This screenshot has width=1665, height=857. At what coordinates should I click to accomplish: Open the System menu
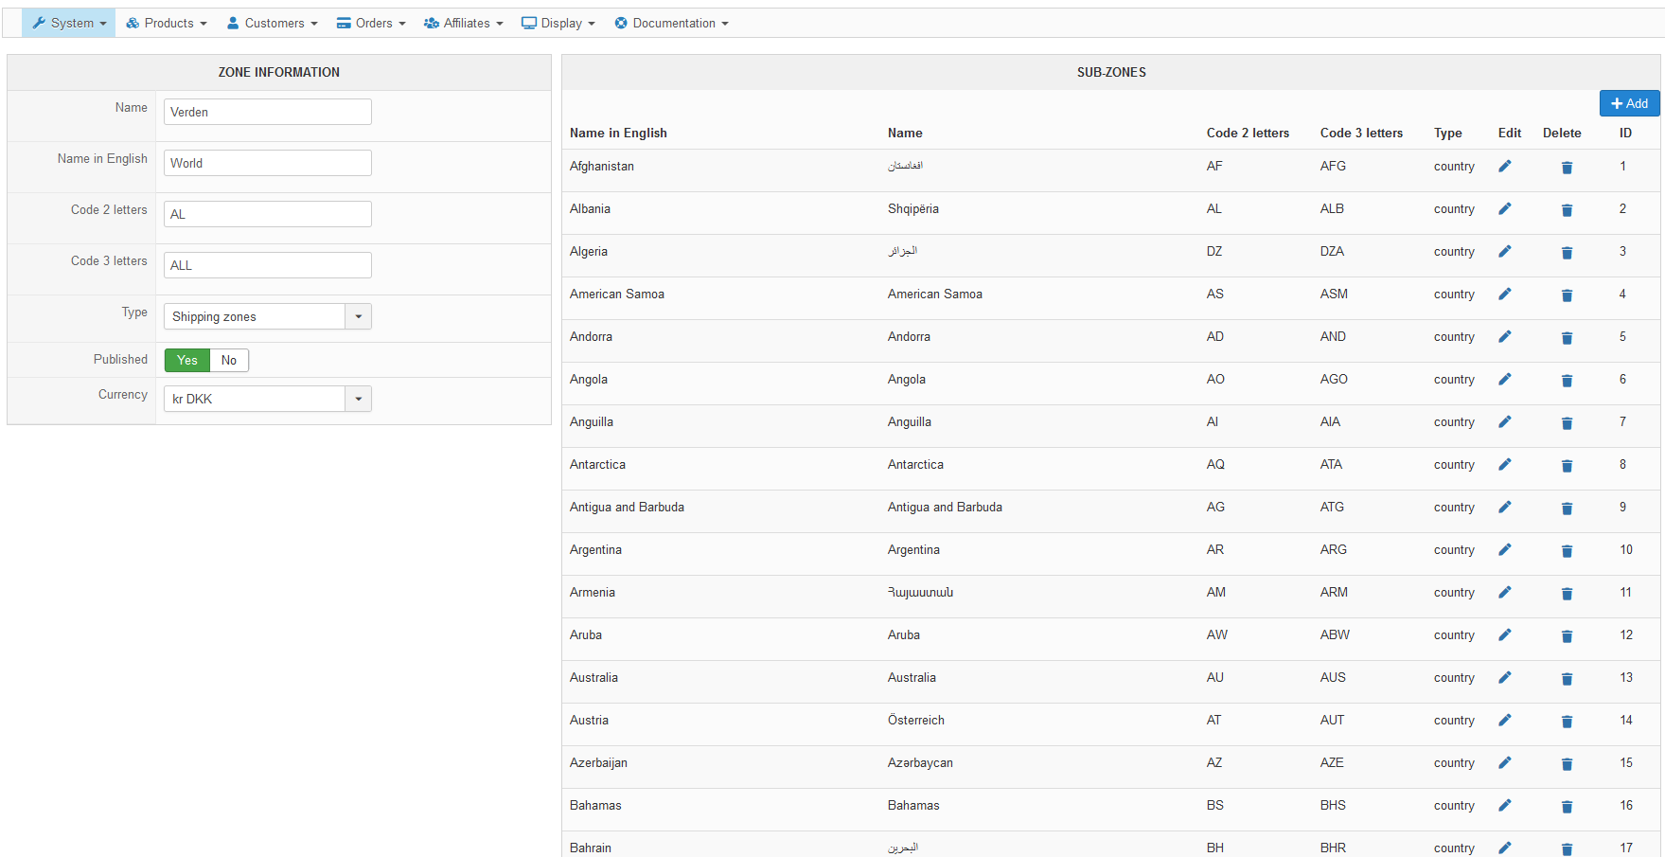coord(69,23)
